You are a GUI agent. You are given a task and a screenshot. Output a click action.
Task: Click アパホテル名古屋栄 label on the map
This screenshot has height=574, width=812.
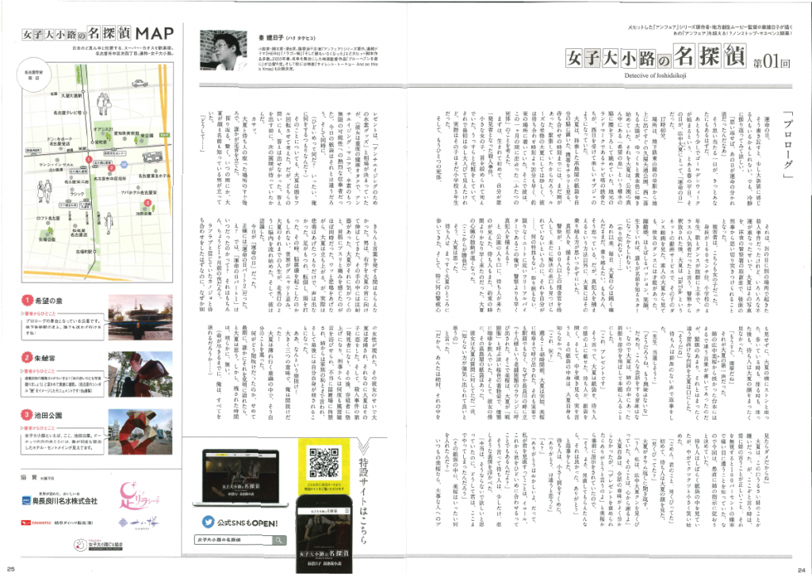pos(140,193)
